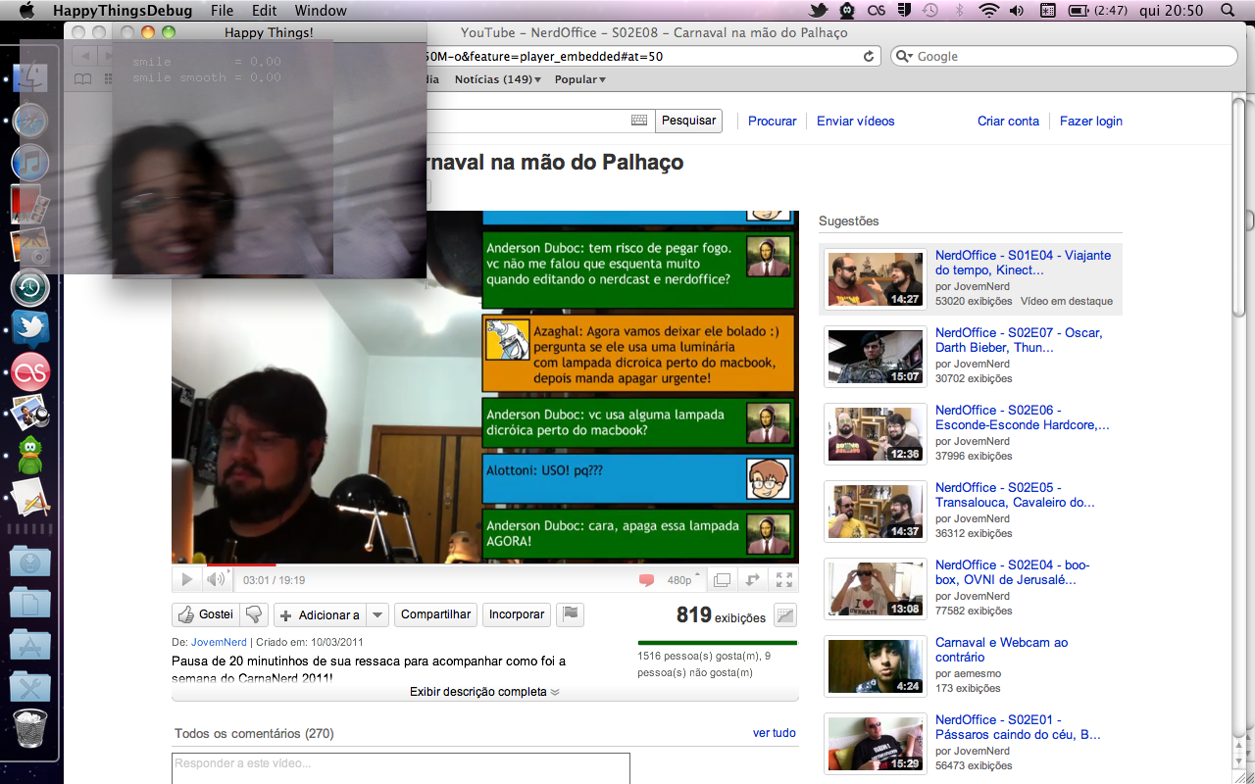
Task: Focus the Safari Google search field
Action: [1063, 57]
